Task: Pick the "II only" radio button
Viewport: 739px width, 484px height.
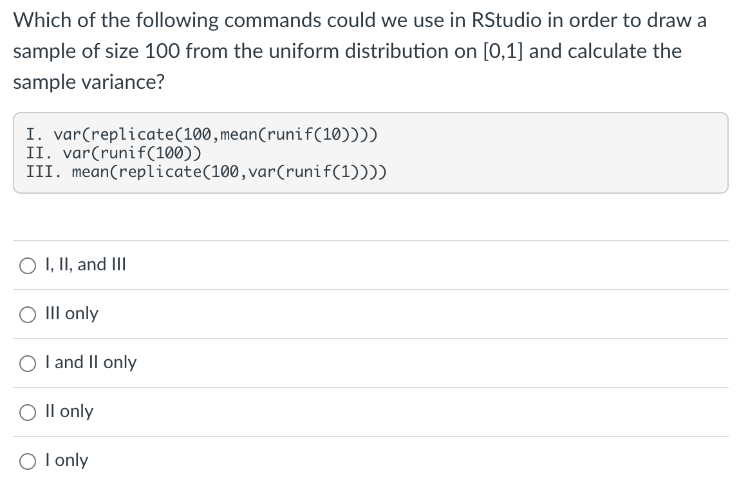Action: 28,413
